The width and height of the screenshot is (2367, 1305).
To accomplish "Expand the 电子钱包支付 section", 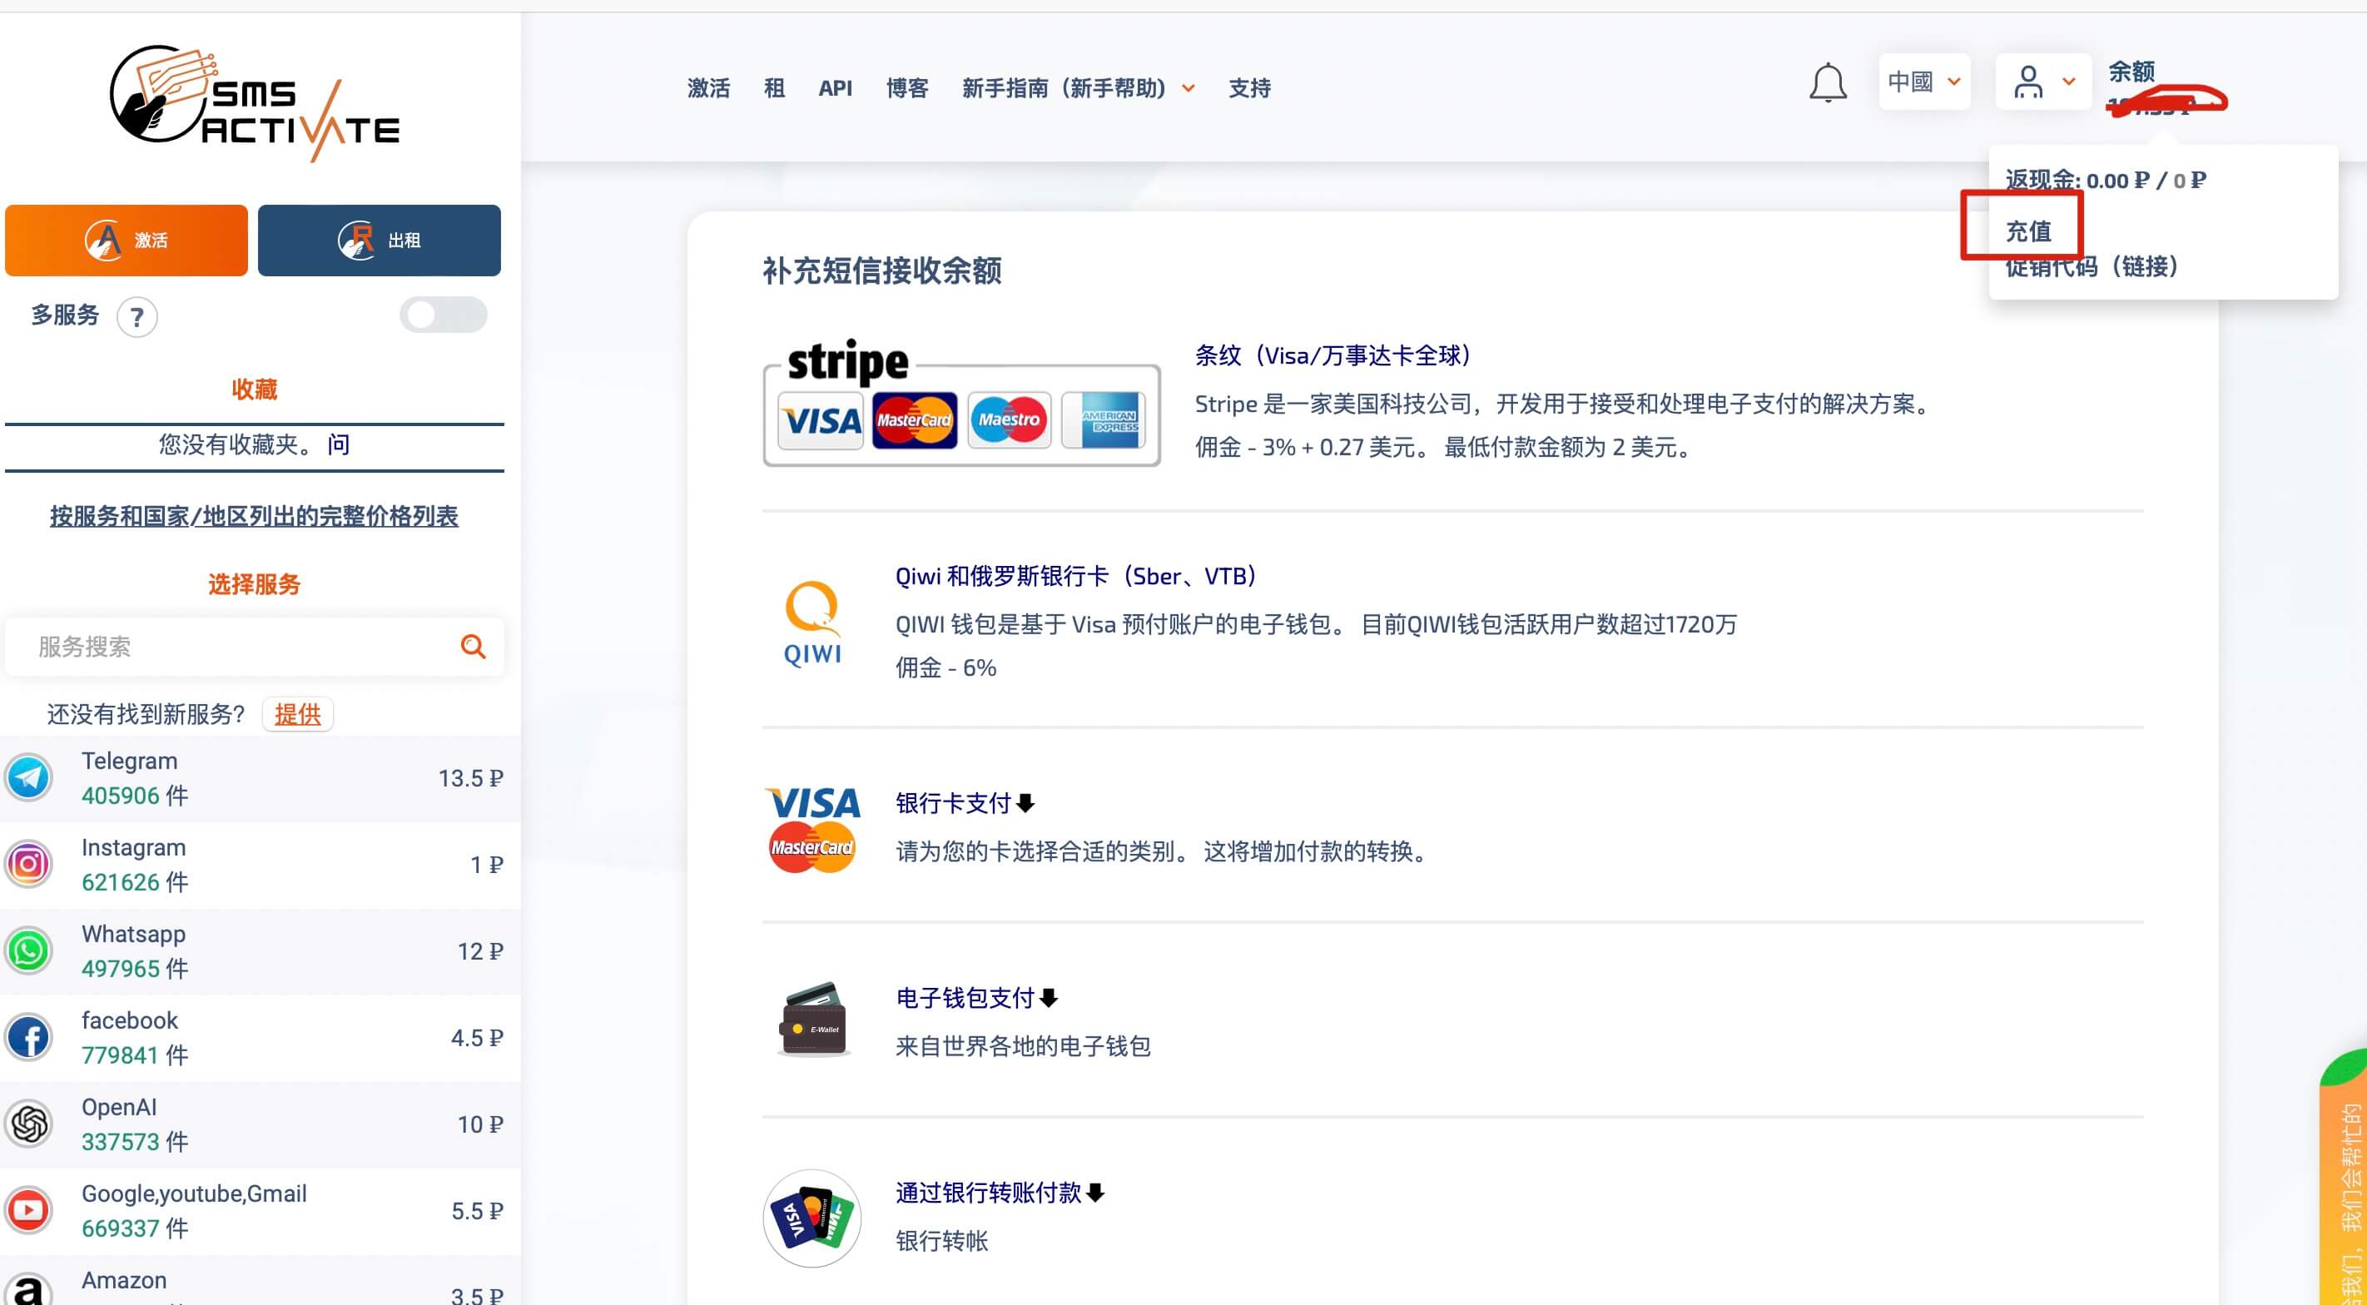I will coord(977,998).
